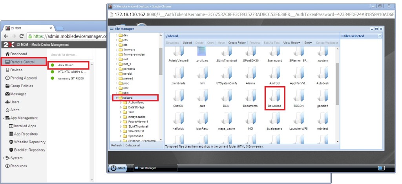402x184 pixels.
Task: Expand the .DataStorage subfolder
Action: tap(121, 107)
